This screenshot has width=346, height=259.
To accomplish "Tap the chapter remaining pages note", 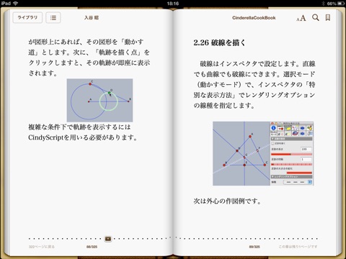I will click(x=298, y=247).
